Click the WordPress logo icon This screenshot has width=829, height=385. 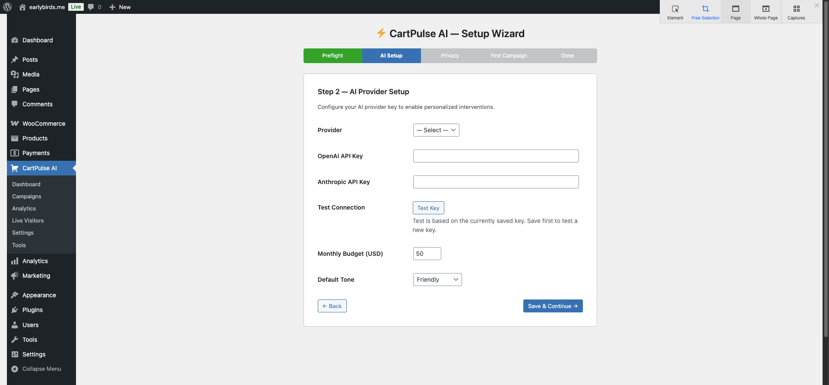[x=7, y=7]
